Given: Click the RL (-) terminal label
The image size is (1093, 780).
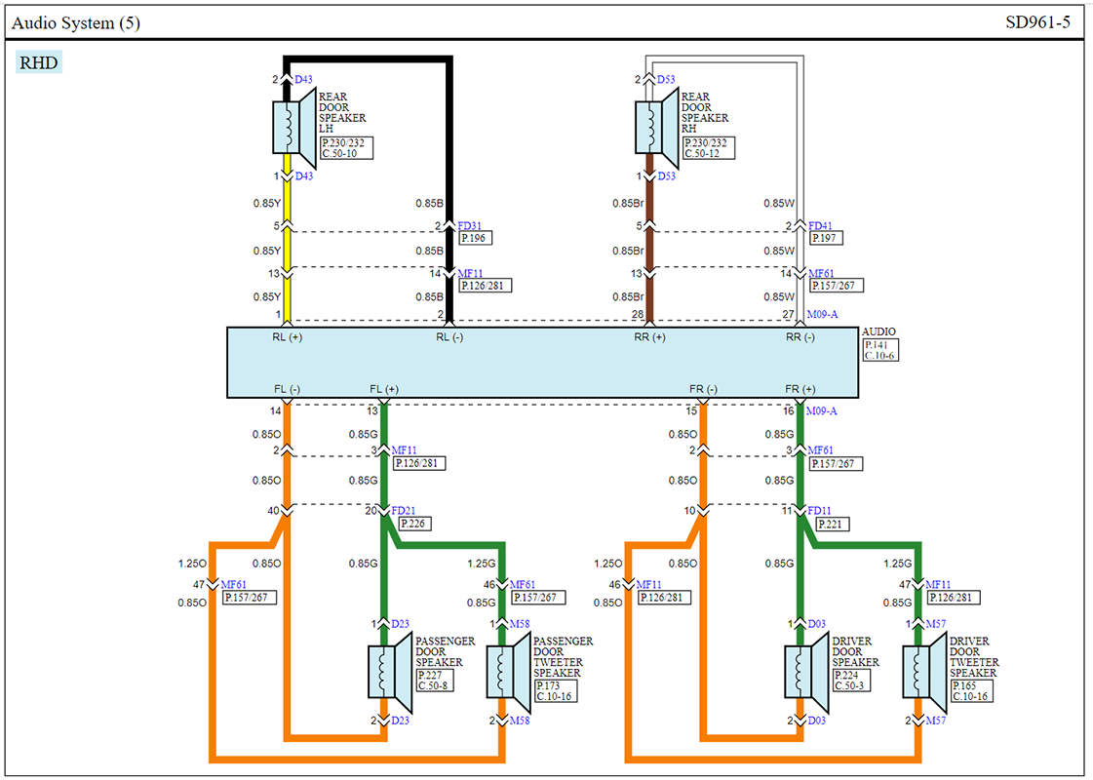Looking at the screenshot, I should pyautogui.click(x=449, y=337).
